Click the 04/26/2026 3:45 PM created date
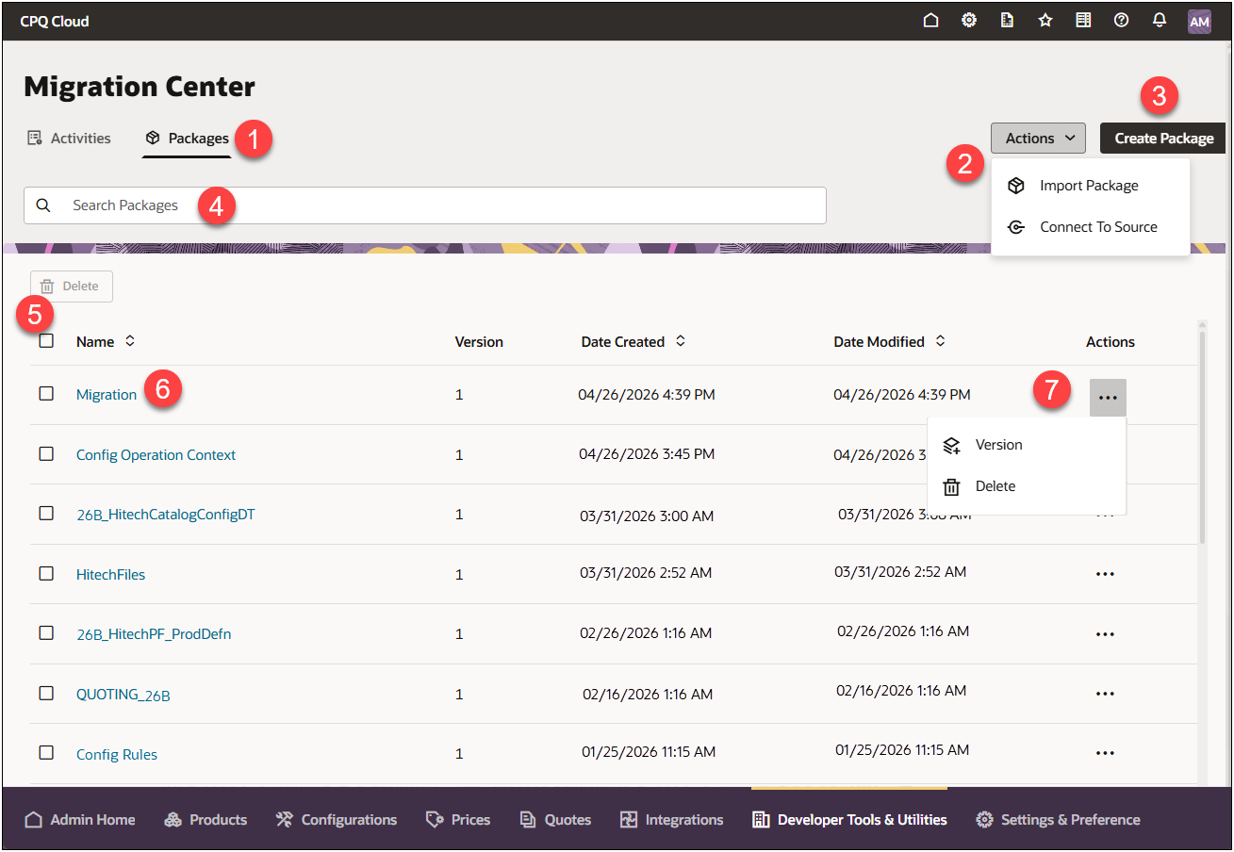The height and width of the screenshot is (852, 1234). click(x=647, y=453)
